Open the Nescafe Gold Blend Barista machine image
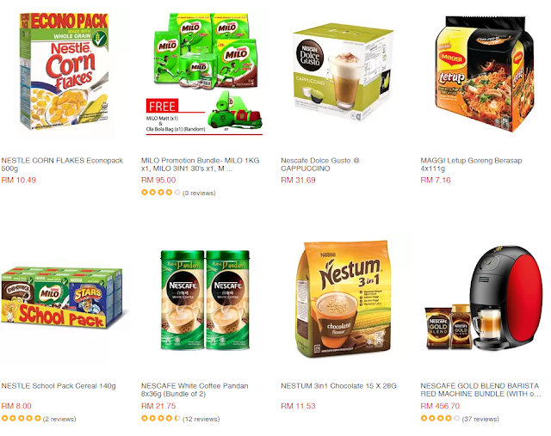 pyautogui.click(x=484, y=298)
